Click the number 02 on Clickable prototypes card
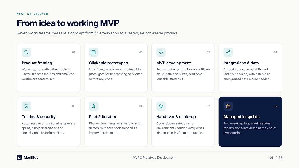 coord(141,52)
